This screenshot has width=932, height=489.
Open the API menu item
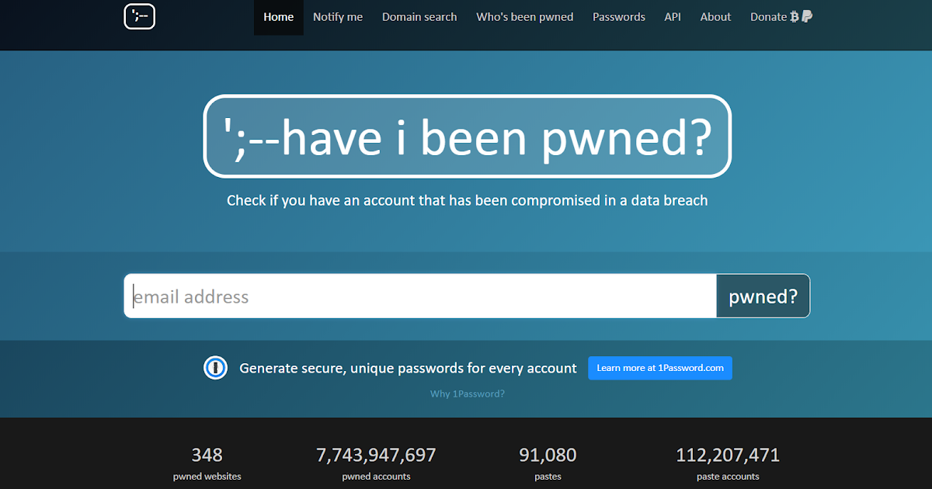pos(673,16)
